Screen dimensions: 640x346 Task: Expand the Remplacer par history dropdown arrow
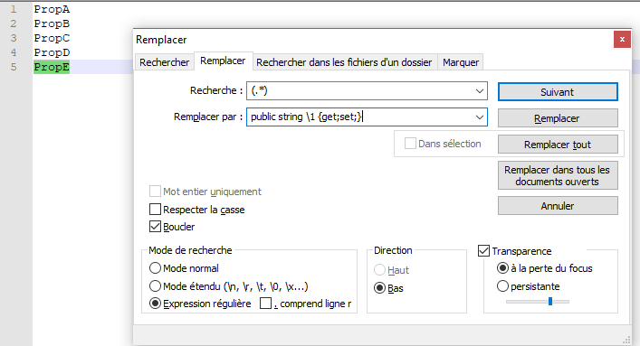[480, 117]
